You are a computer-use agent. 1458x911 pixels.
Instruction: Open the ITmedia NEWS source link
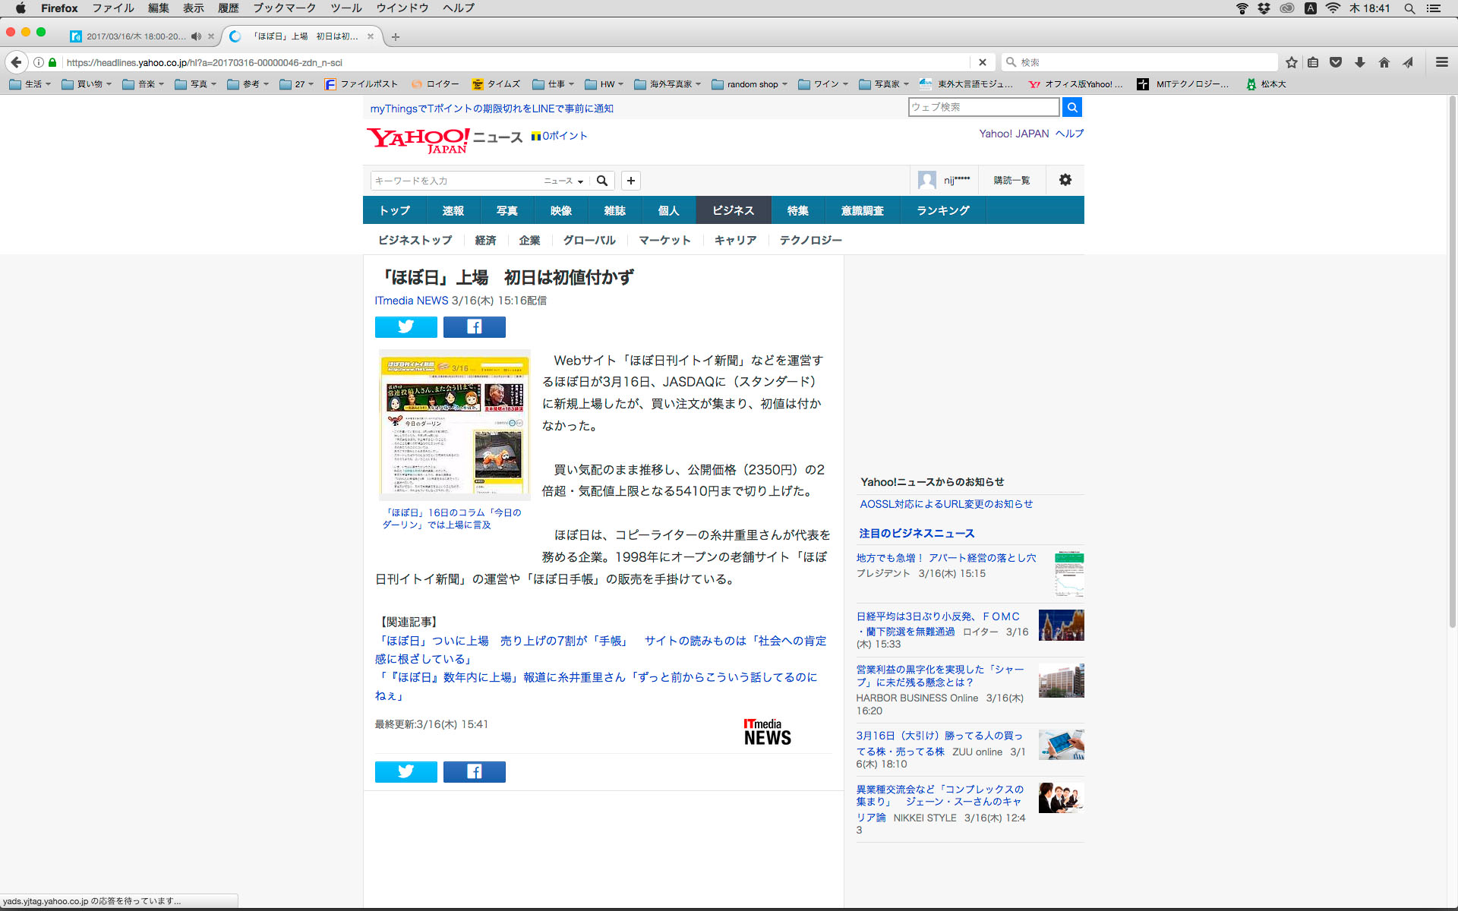(411, 301)
